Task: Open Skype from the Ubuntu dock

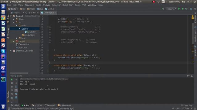Action: tap(3, 51)
